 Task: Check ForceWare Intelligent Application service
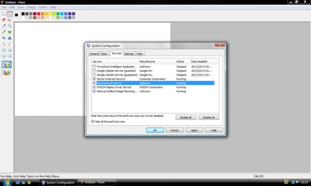click(94, 67)
